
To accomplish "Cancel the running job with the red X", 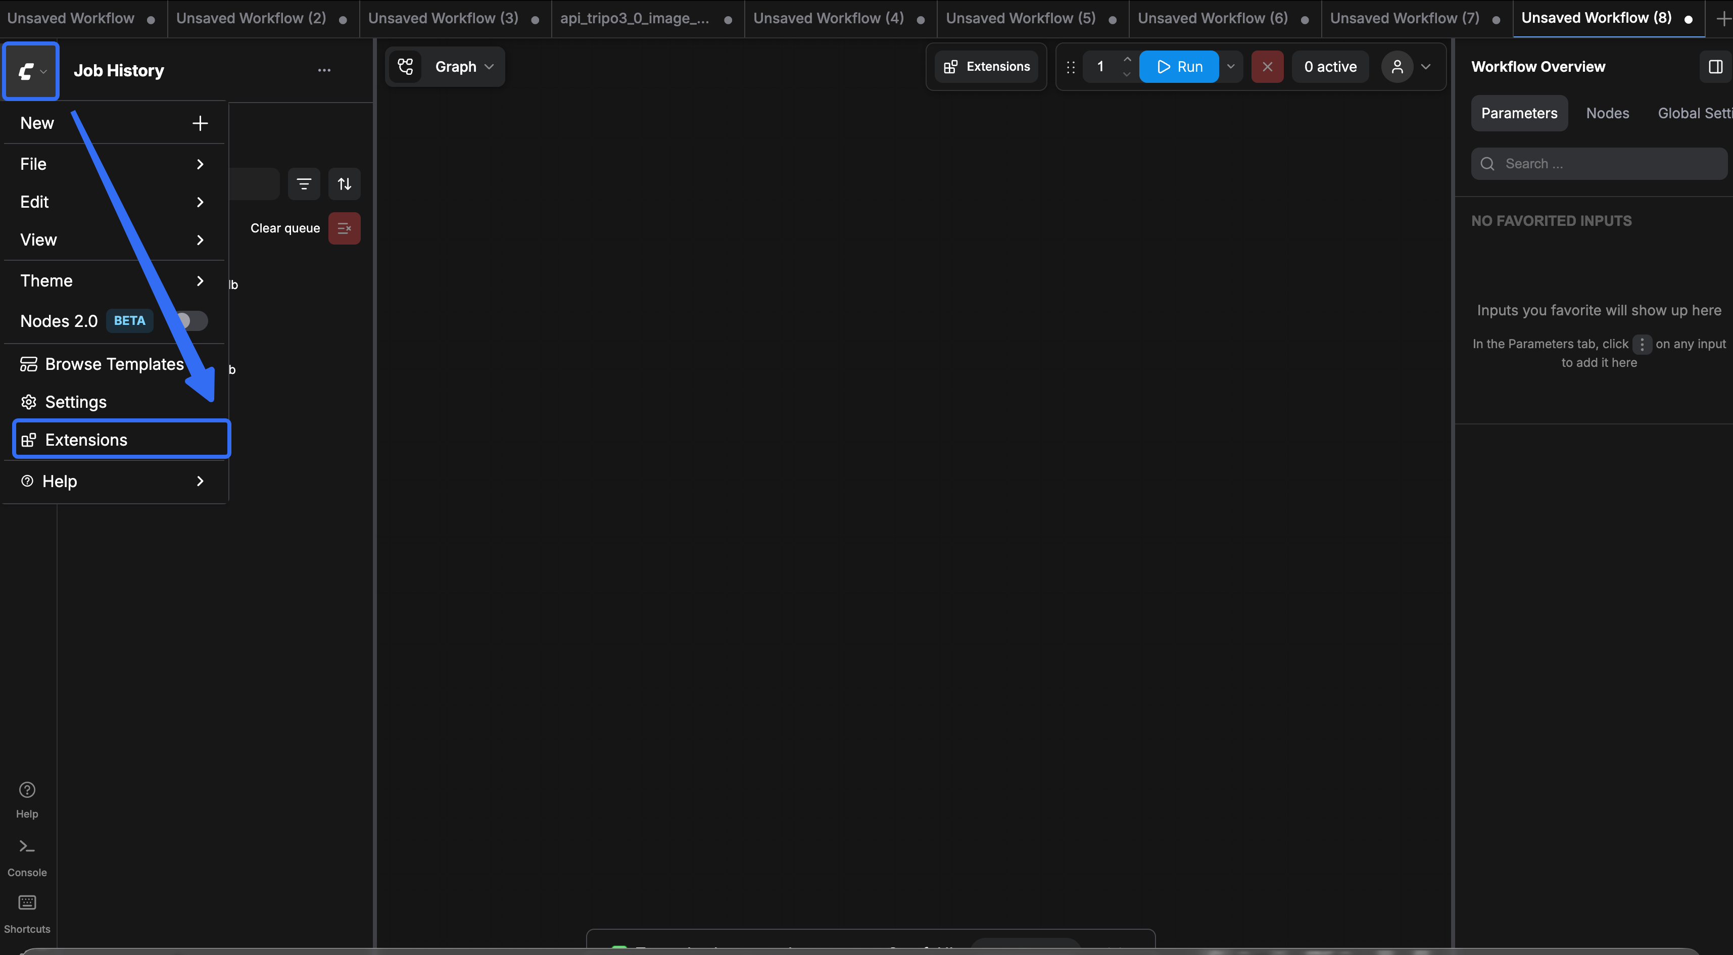I will pyautogui.click(x=1268, y=67).
